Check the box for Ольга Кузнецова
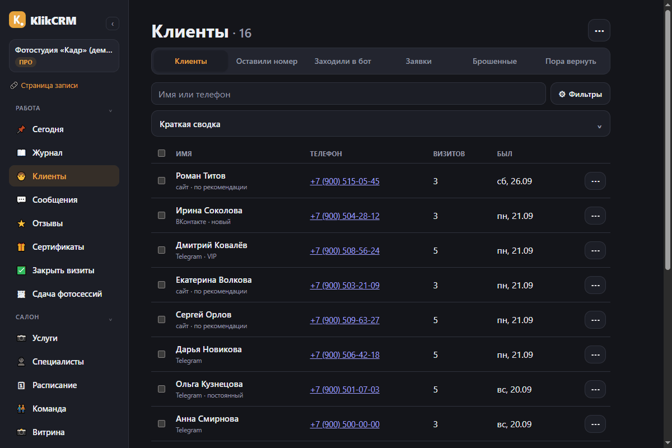672x448 pixels. [162, 389]
